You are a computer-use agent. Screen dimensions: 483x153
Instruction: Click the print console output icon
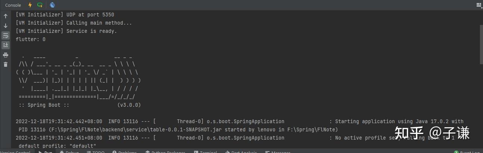click(x=6, y=55)
